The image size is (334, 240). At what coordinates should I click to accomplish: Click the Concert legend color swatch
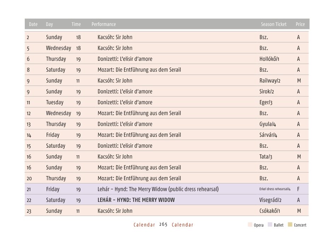(x=290, y=225)
